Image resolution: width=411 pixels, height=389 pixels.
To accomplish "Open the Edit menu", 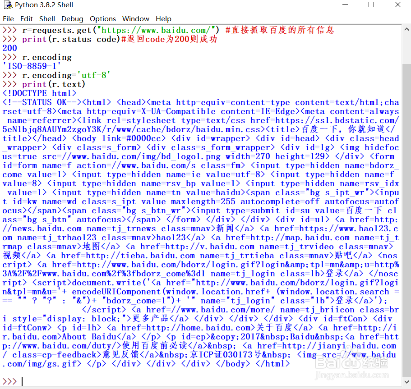I will tap(27, 19).
